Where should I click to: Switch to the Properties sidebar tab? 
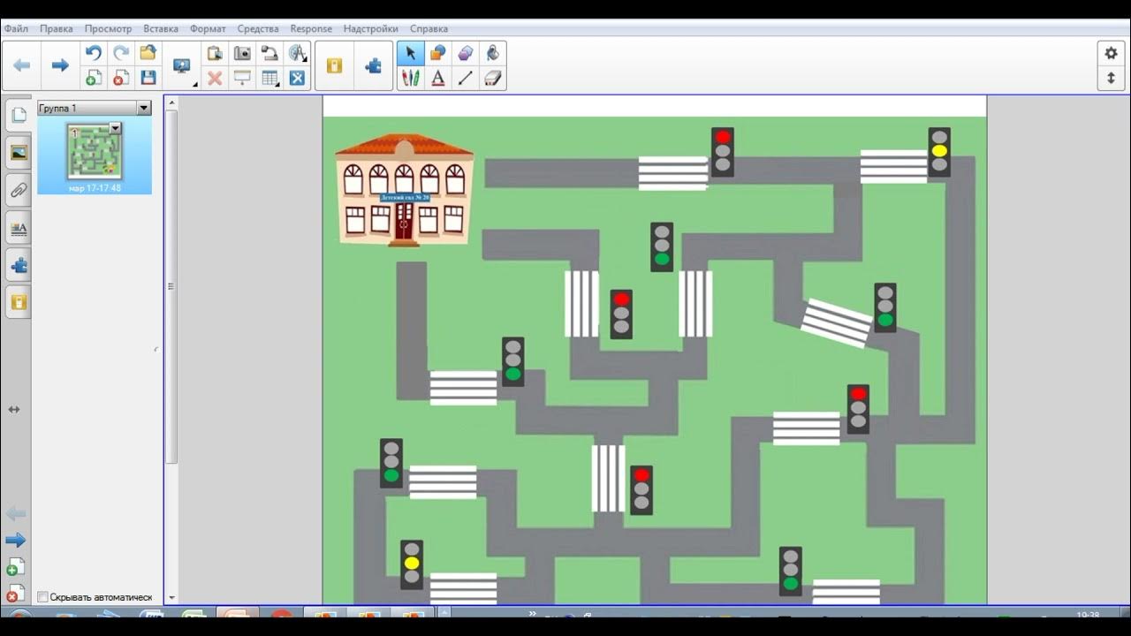pos(19,228)
